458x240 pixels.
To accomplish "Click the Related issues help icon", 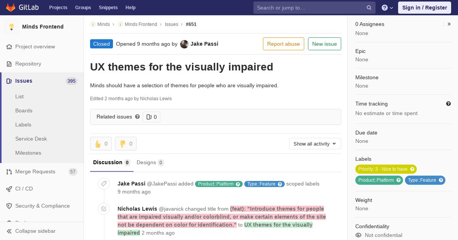I will (x=137, y=117).
